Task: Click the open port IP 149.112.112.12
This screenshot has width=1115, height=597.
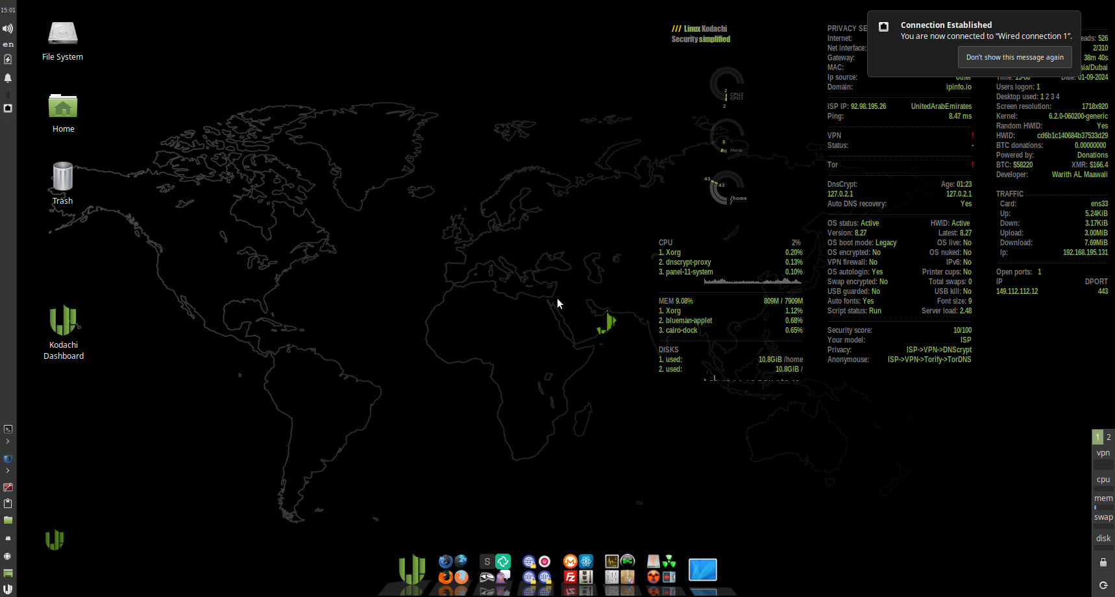Action: click(x=1017, y=291)
